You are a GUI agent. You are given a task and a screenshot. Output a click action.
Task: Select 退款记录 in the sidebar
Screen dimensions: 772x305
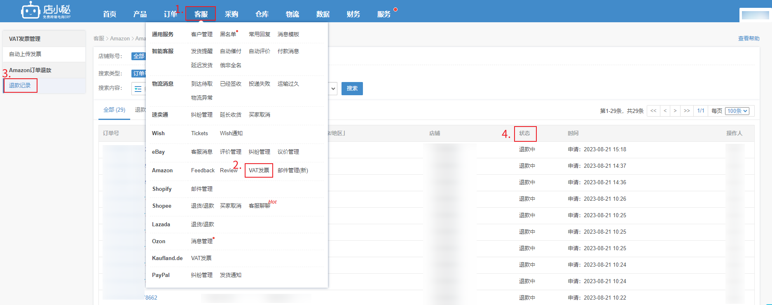[20, 85]
